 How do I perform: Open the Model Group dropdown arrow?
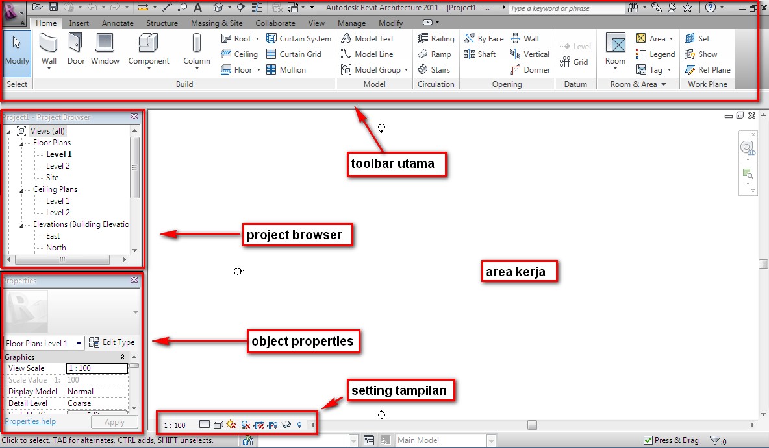(x=406, y=70)
